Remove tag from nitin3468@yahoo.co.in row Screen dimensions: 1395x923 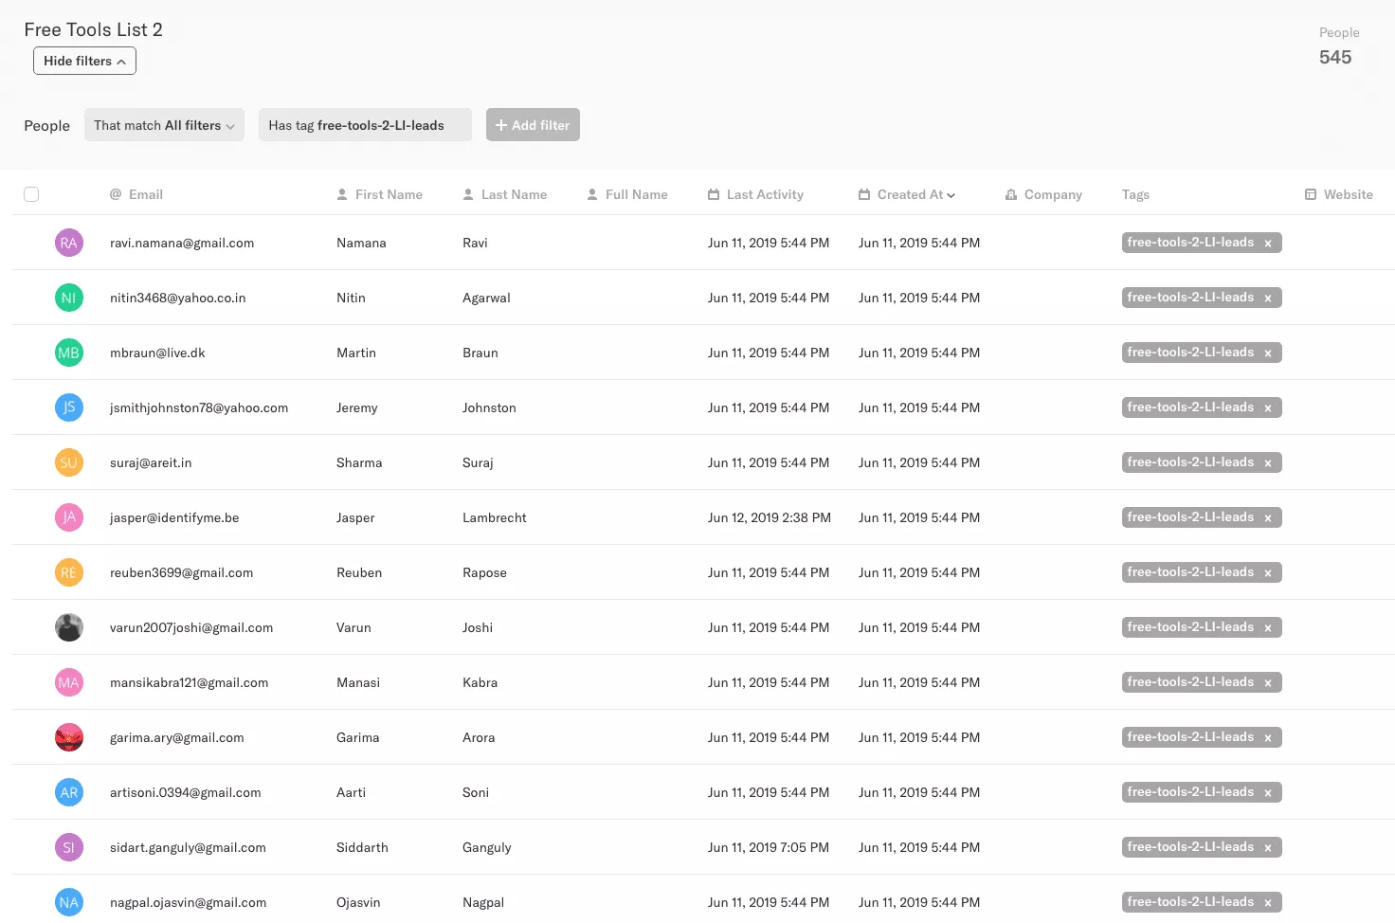[x=1267, y=299]
